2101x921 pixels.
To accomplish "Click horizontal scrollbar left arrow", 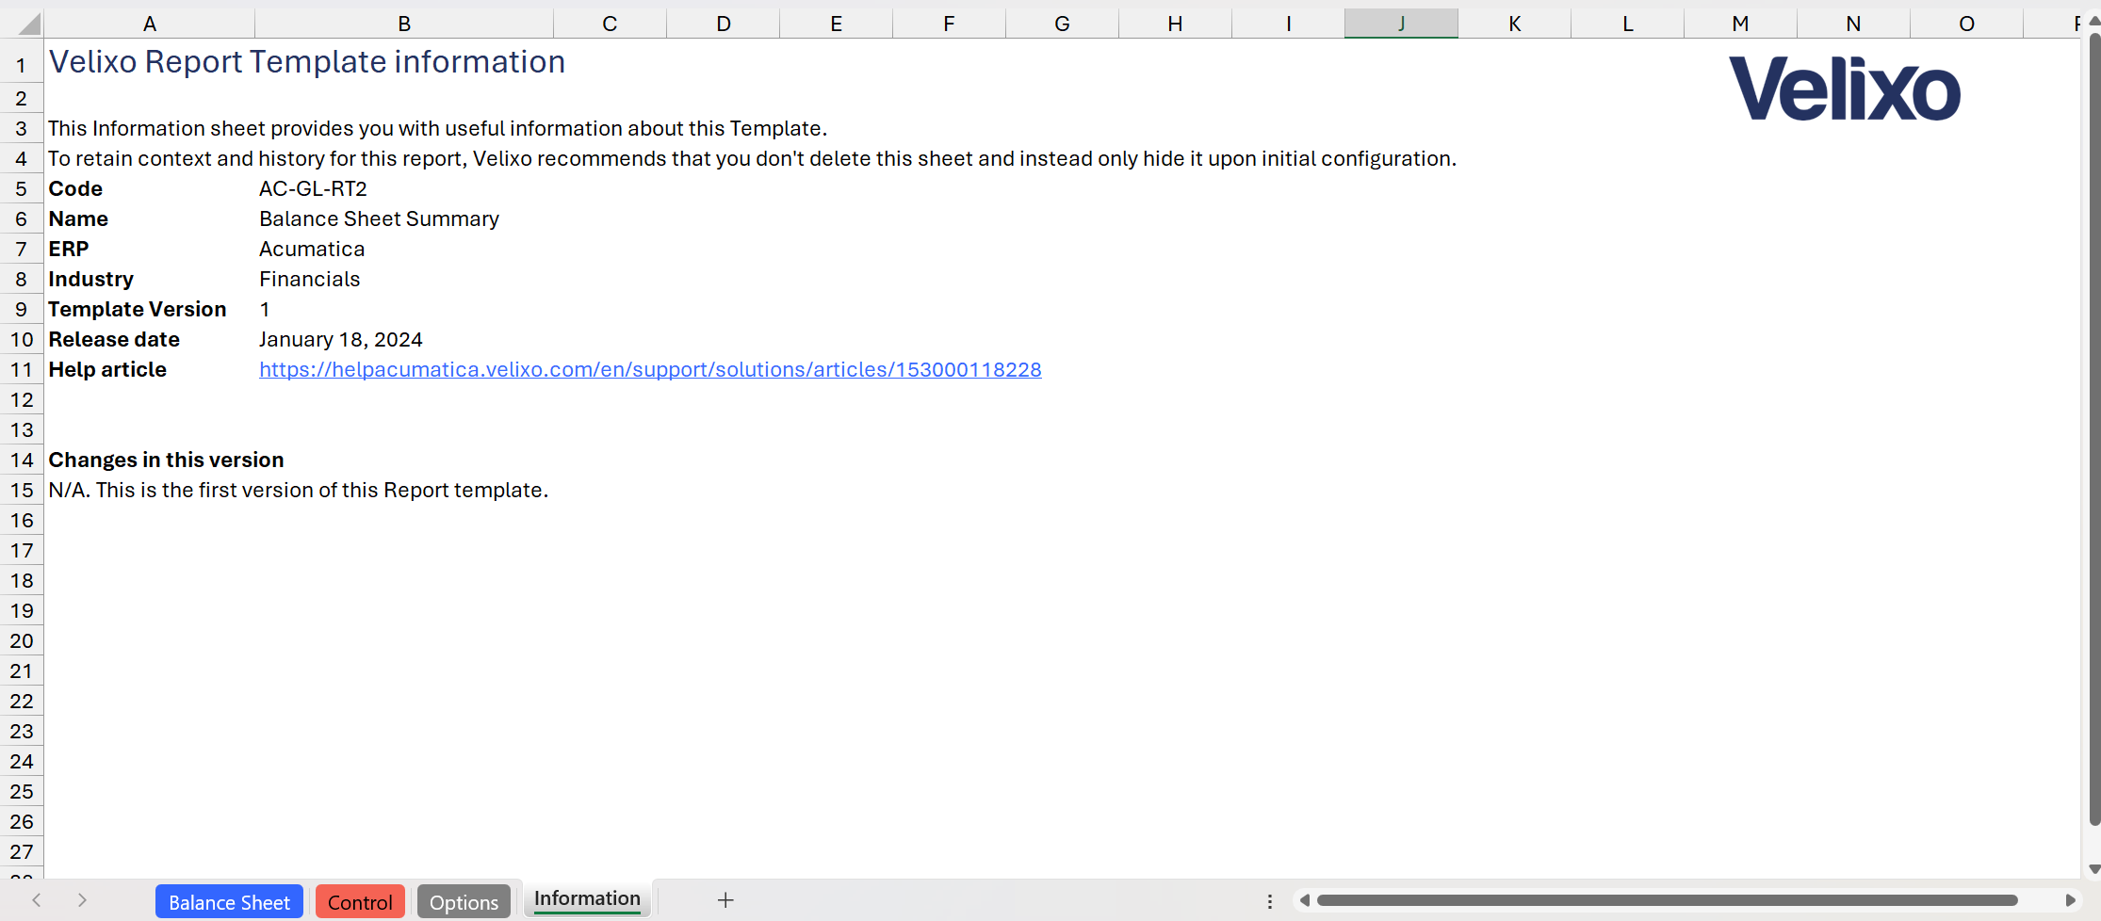I will pyautogui.click(x=1305, y=900).
